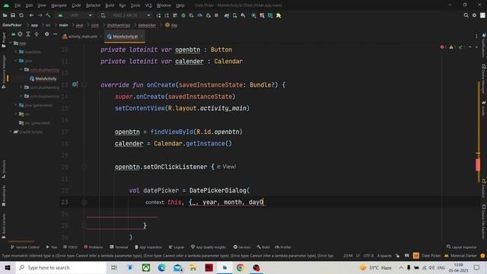This screenshot has height=274, width=487.
Task: Open the Refactor menu
Action: pos(93,5)
